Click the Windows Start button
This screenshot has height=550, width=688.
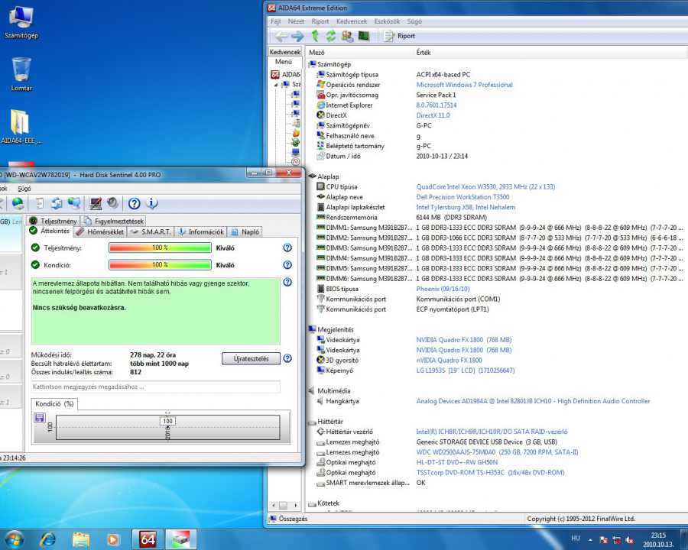13,539
